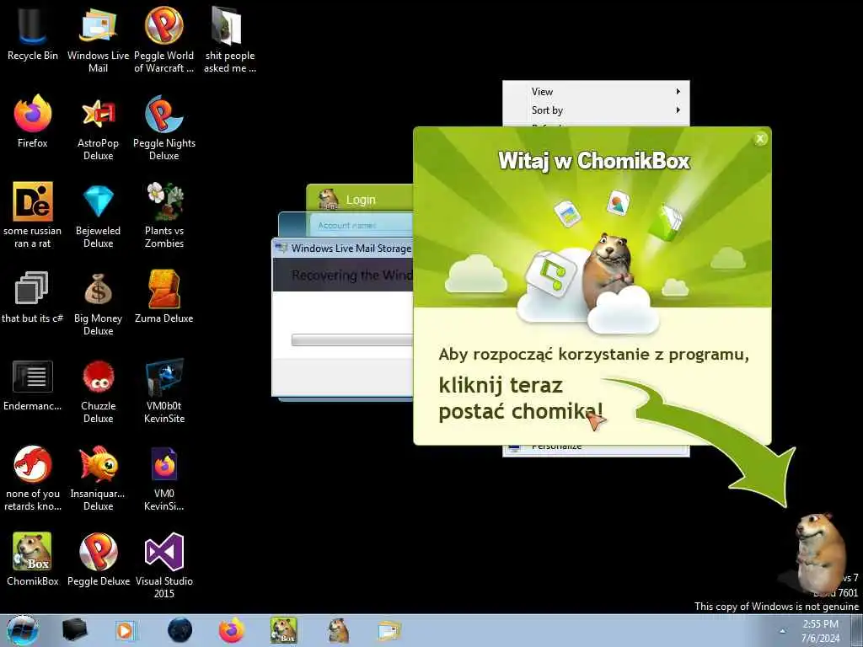Show hidden tray icons arrow

click(781, 630)
